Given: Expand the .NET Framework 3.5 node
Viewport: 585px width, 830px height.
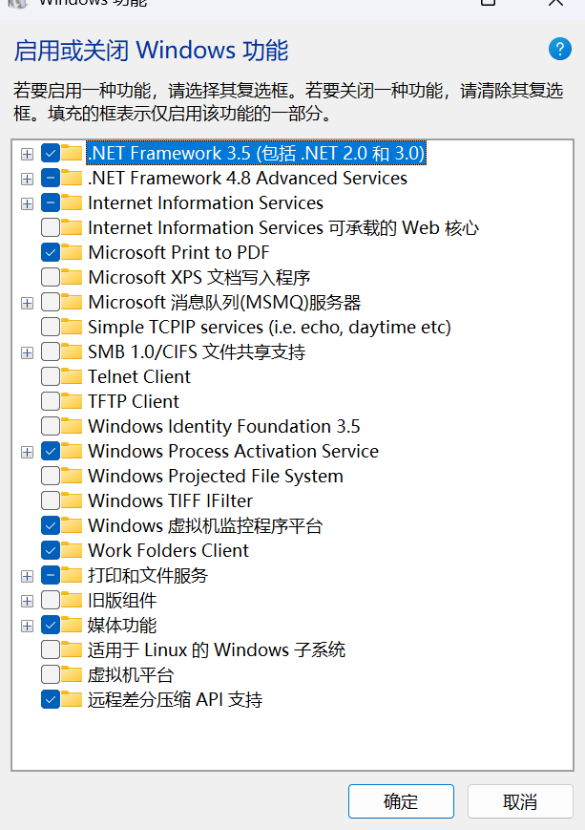Looking at the screenshot, I should 27,153.
